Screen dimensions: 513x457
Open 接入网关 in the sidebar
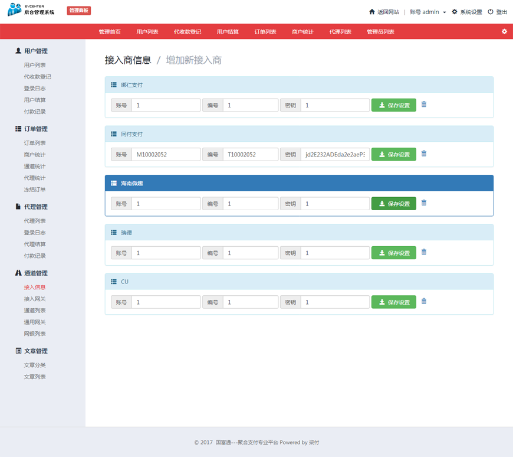pyautogui.click(x=35, y=299)
